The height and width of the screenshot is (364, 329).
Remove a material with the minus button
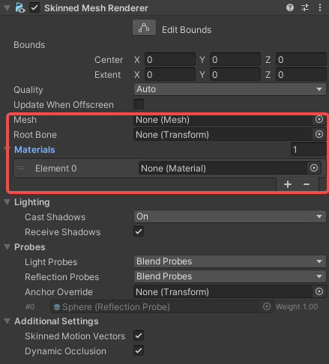point(307,184)
